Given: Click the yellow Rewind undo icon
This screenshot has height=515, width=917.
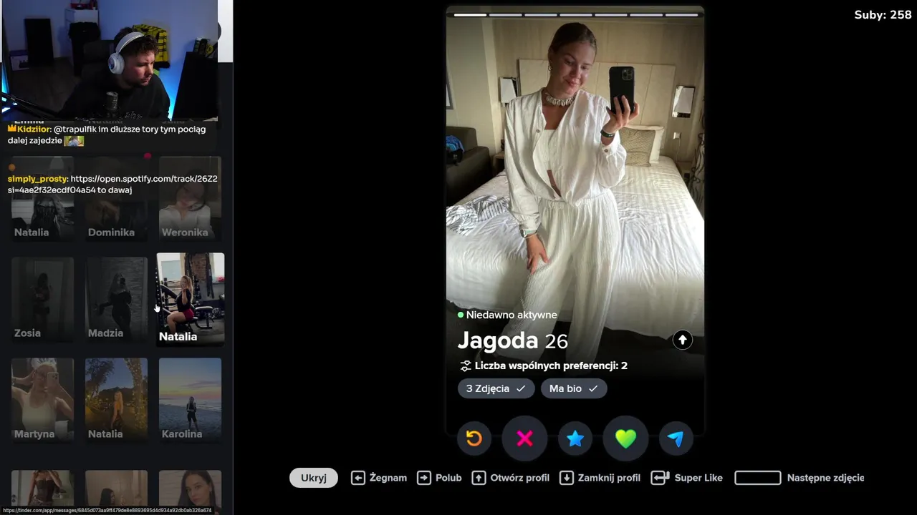Looking at the screenshot, I should 474,438.
